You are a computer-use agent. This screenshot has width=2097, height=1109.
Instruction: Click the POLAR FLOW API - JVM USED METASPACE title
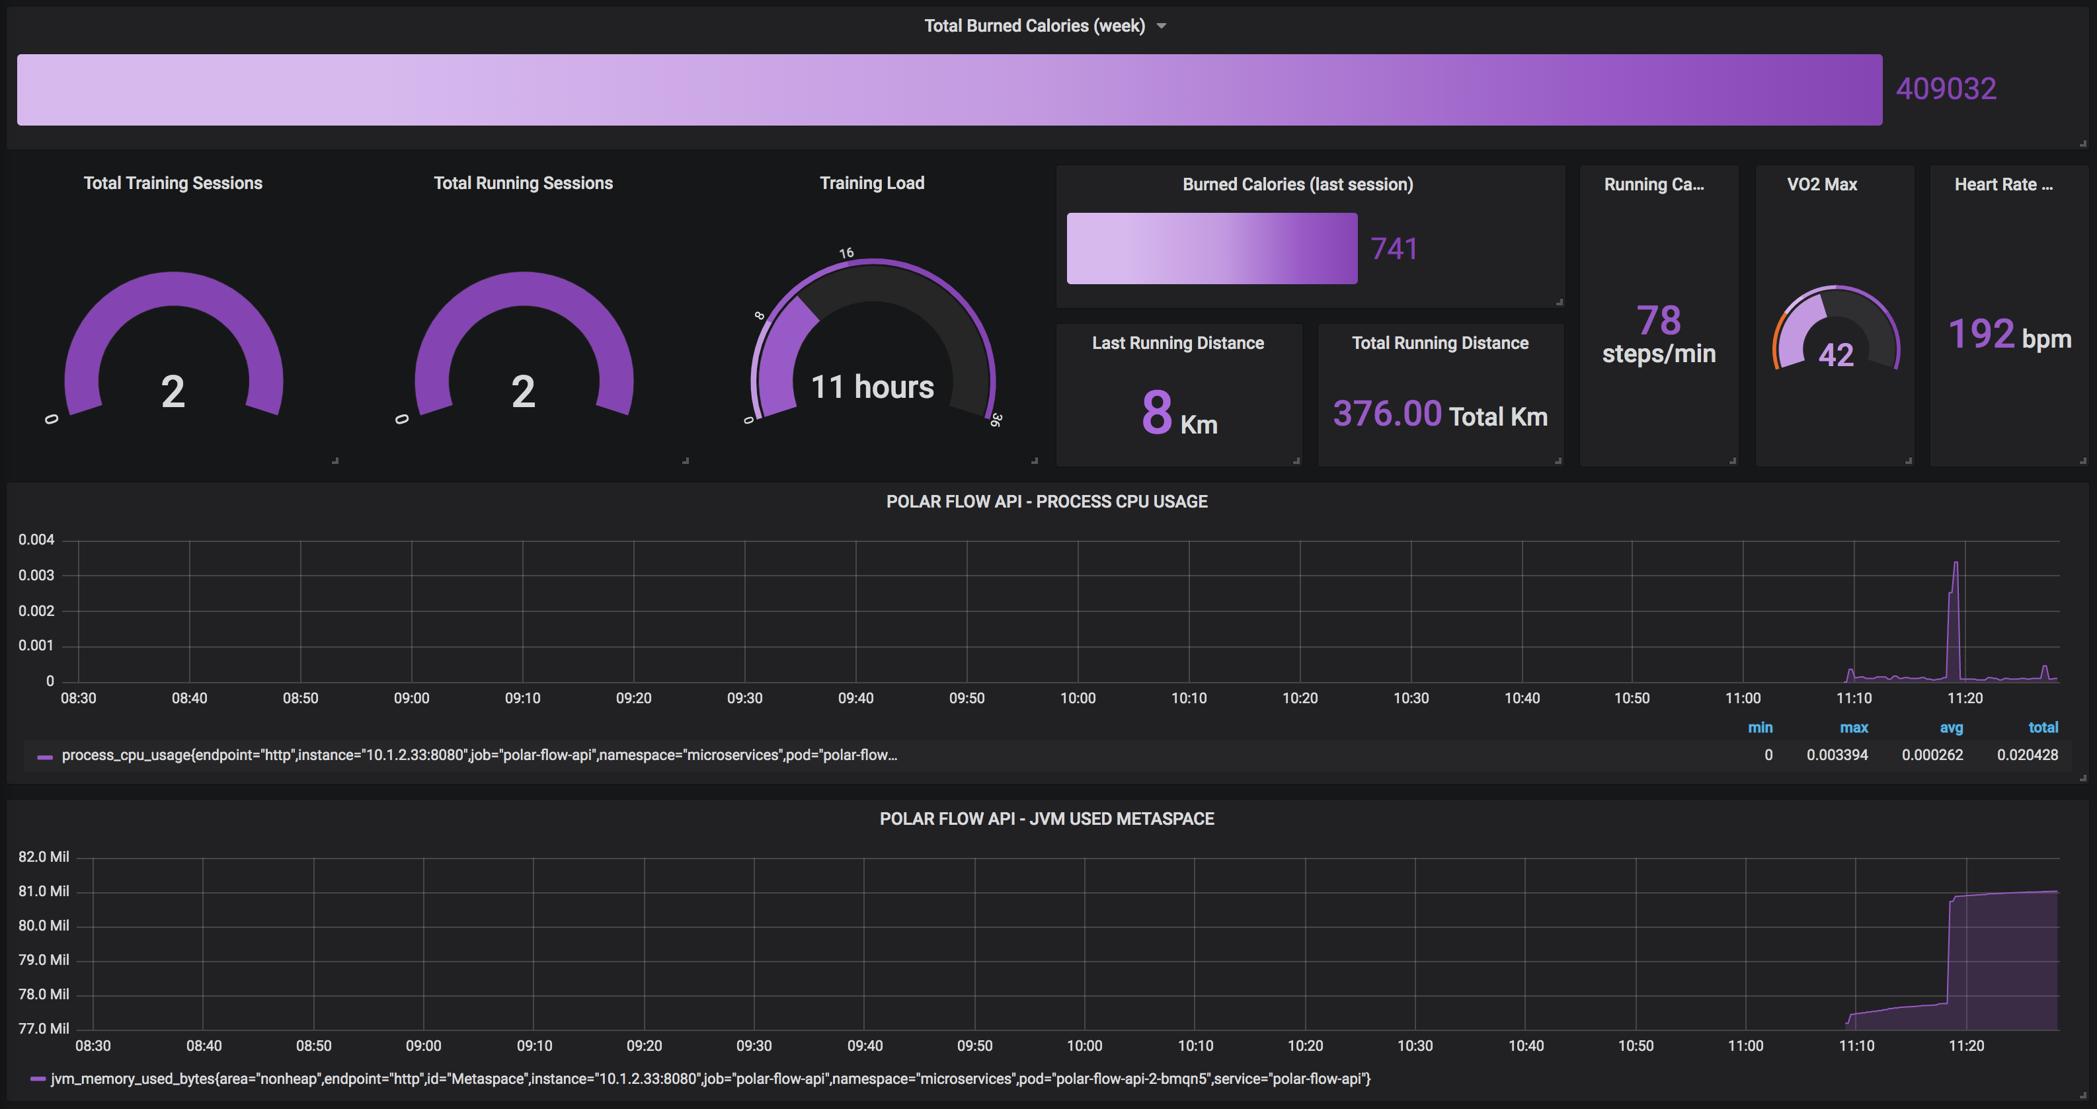(x=1046, y=820)
